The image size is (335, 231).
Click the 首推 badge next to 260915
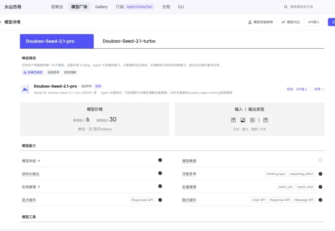point(98,86)
